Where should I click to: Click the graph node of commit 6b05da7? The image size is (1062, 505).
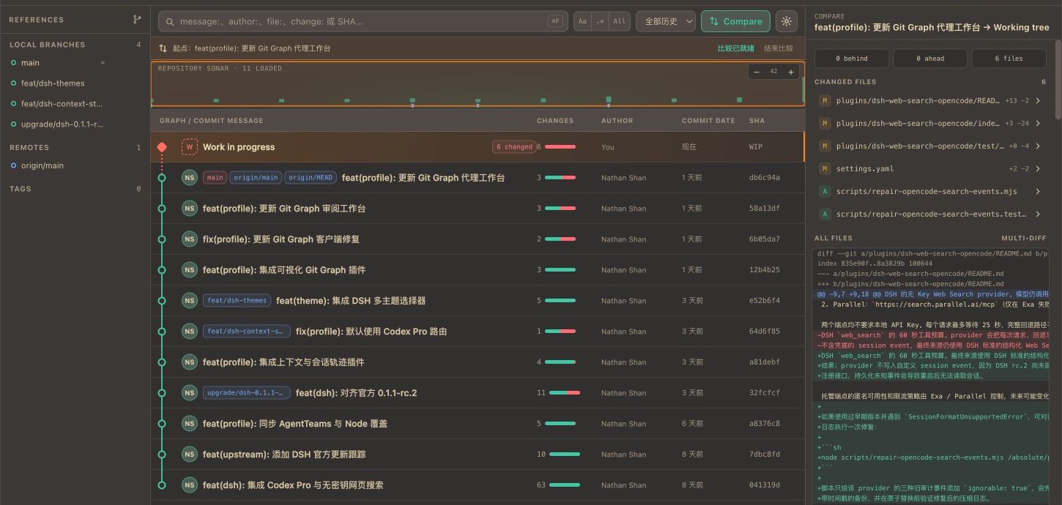(x=162, y=239)
